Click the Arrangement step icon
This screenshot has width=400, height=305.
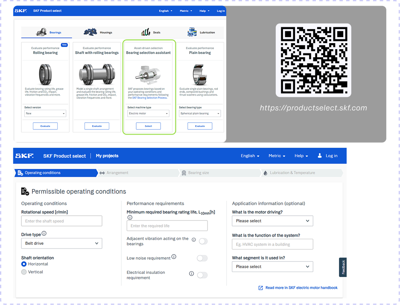(102, 173)
